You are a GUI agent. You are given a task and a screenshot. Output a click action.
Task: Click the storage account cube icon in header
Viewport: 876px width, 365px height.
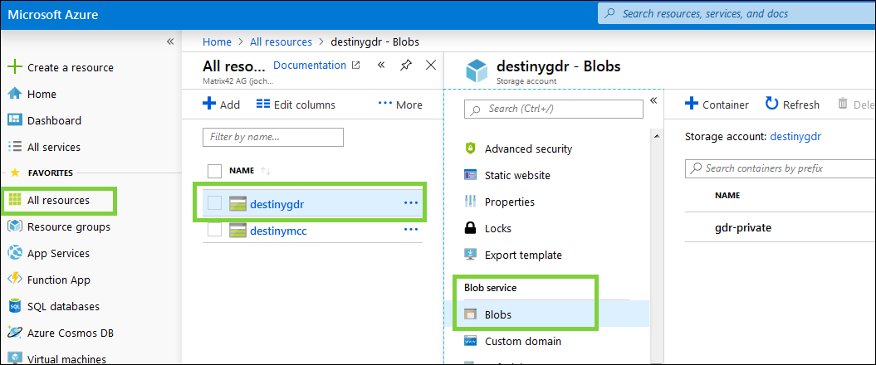[x=477, y=71]
